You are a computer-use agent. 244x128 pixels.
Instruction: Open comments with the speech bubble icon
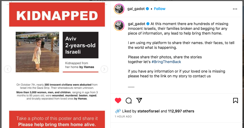(x=129, y=101)
